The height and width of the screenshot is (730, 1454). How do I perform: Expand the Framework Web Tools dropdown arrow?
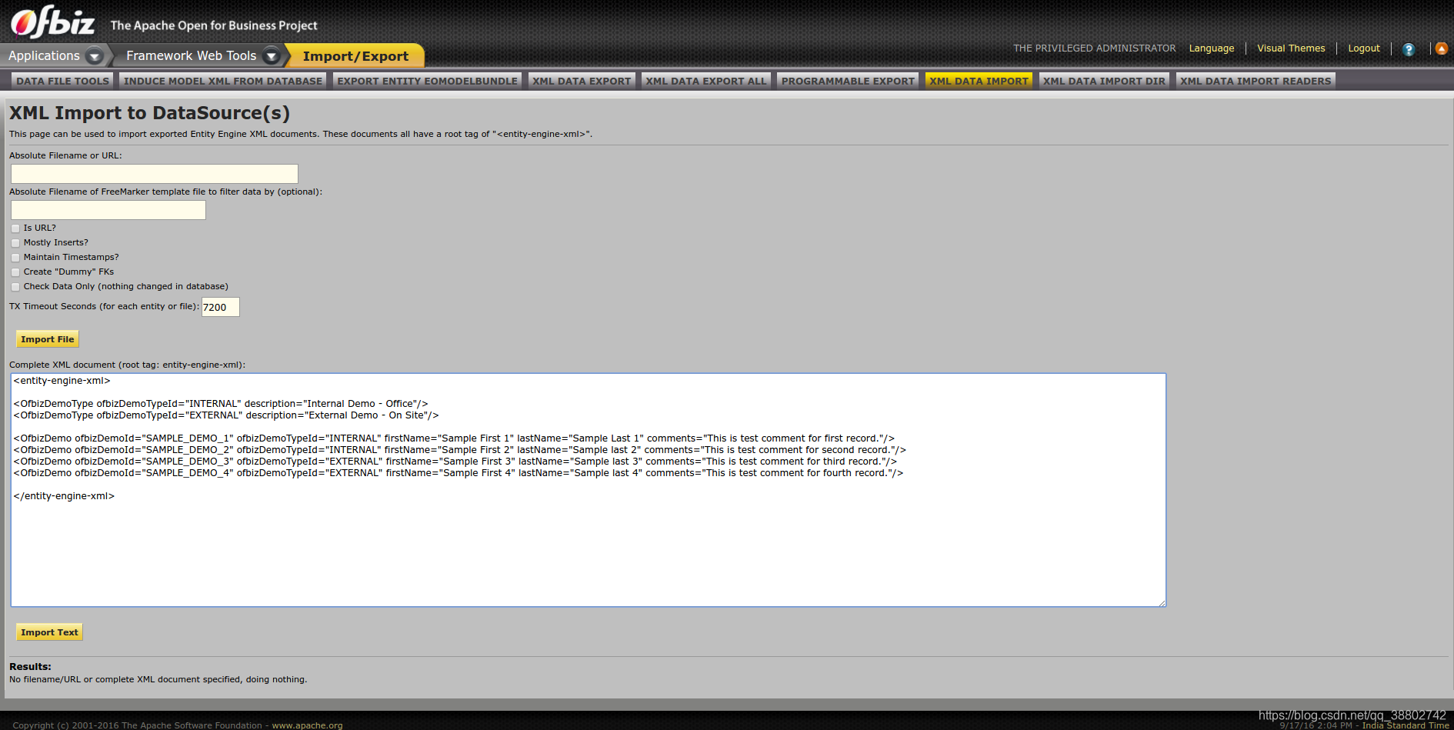[x=271, y=56]
